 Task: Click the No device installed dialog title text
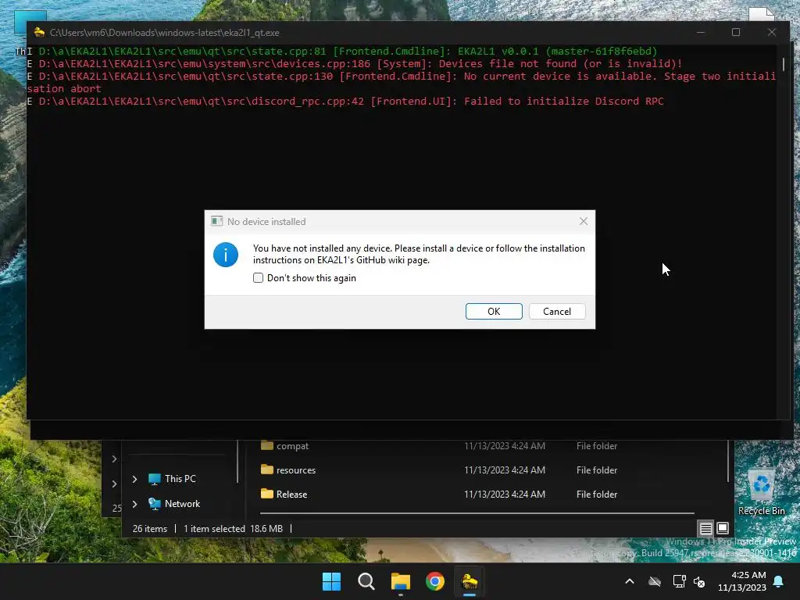[266, 221]
